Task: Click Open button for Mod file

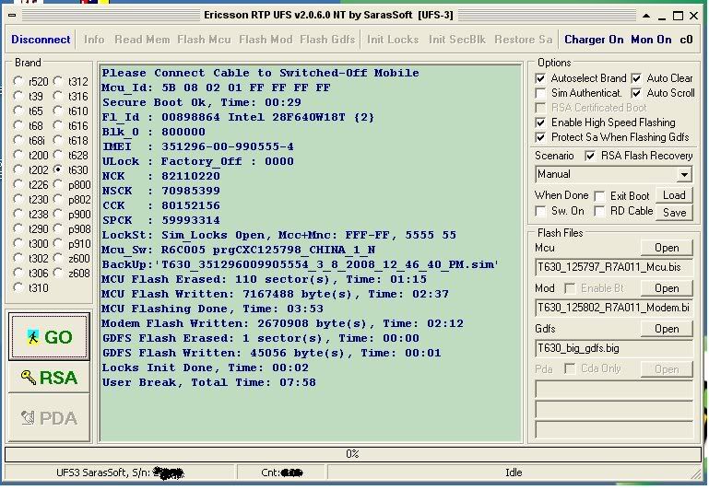Action: pyautogui.click(x=667, y=288)
